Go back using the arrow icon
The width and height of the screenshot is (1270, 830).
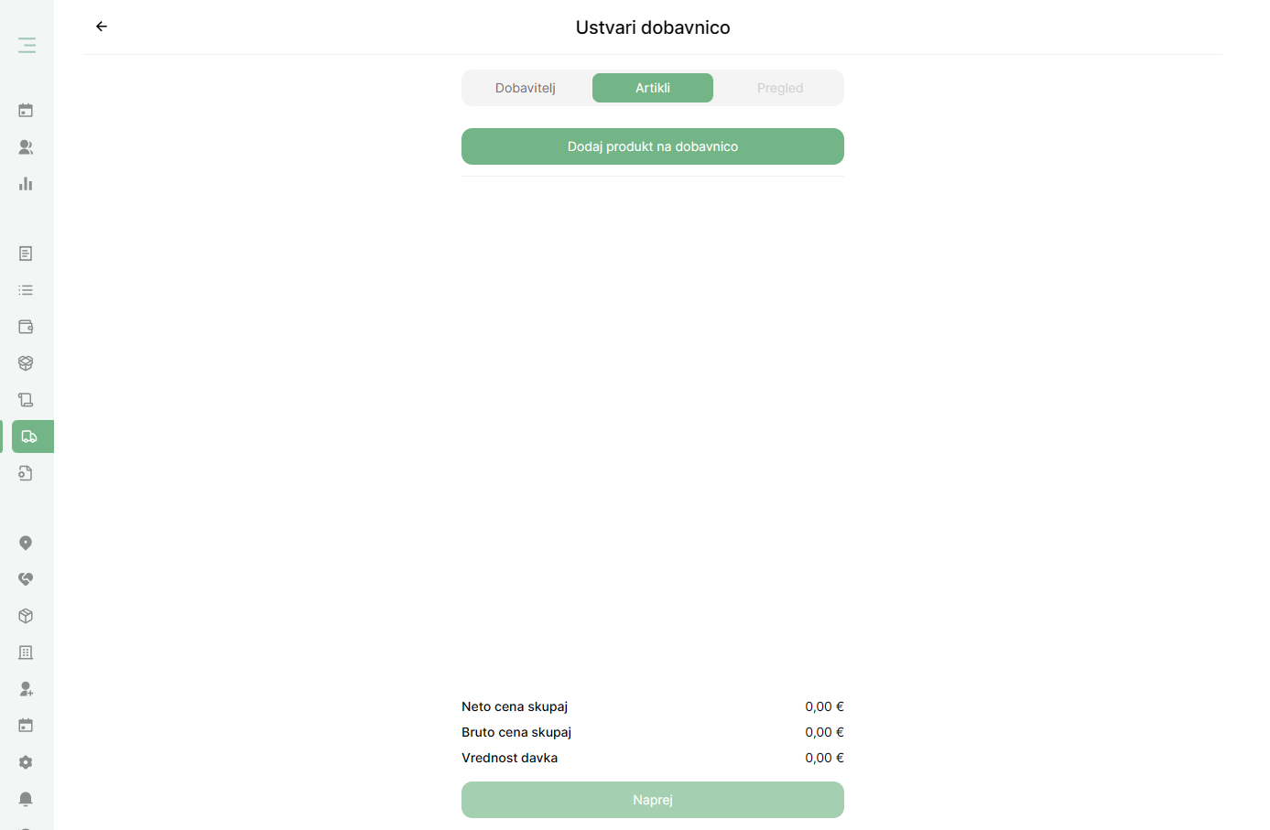click(x=102, y=27)
